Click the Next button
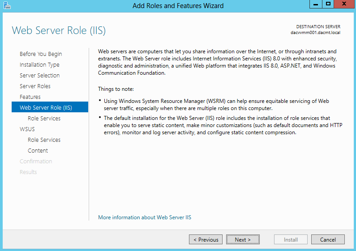This screenshot has width=356, height=251. tap(243, 239)
